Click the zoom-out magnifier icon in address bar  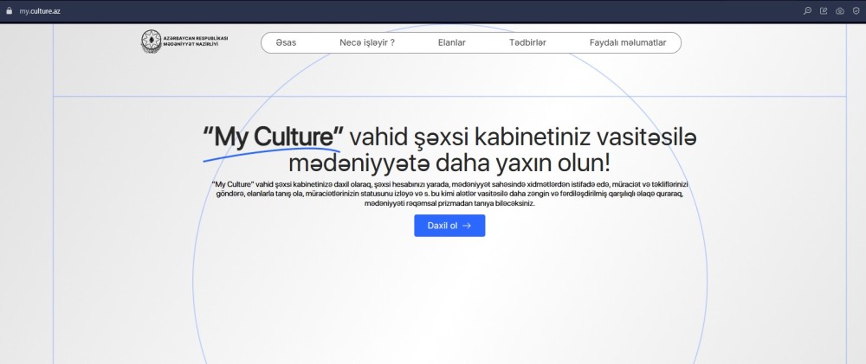pyautogui.click(x=807, y=11)
